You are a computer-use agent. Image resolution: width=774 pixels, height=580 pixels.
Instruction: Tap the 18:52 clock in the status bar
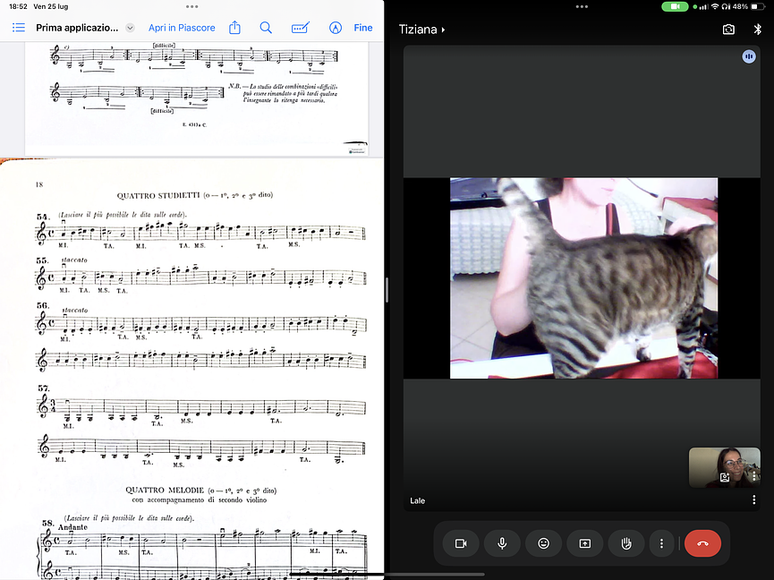(x=18, y=6)
